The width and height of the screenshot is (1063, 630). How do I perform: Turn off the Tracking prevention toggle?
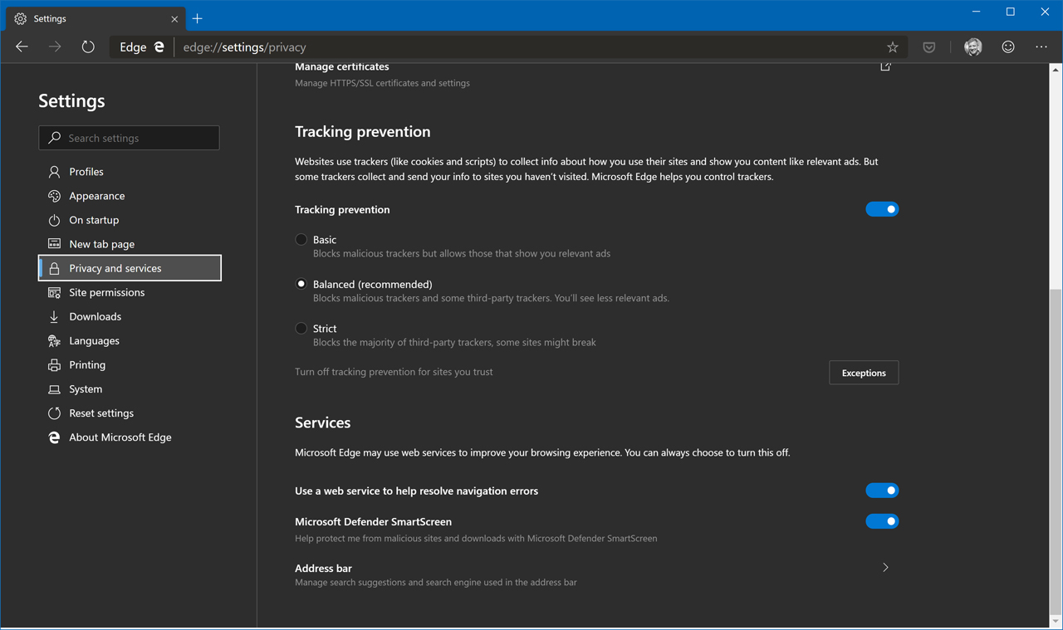(x=882, y=209)
